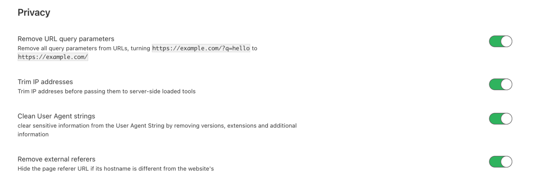Click the phrase "server-side loaded tools"
Screen dimensions: 541x192
click(x=162, y=92)
